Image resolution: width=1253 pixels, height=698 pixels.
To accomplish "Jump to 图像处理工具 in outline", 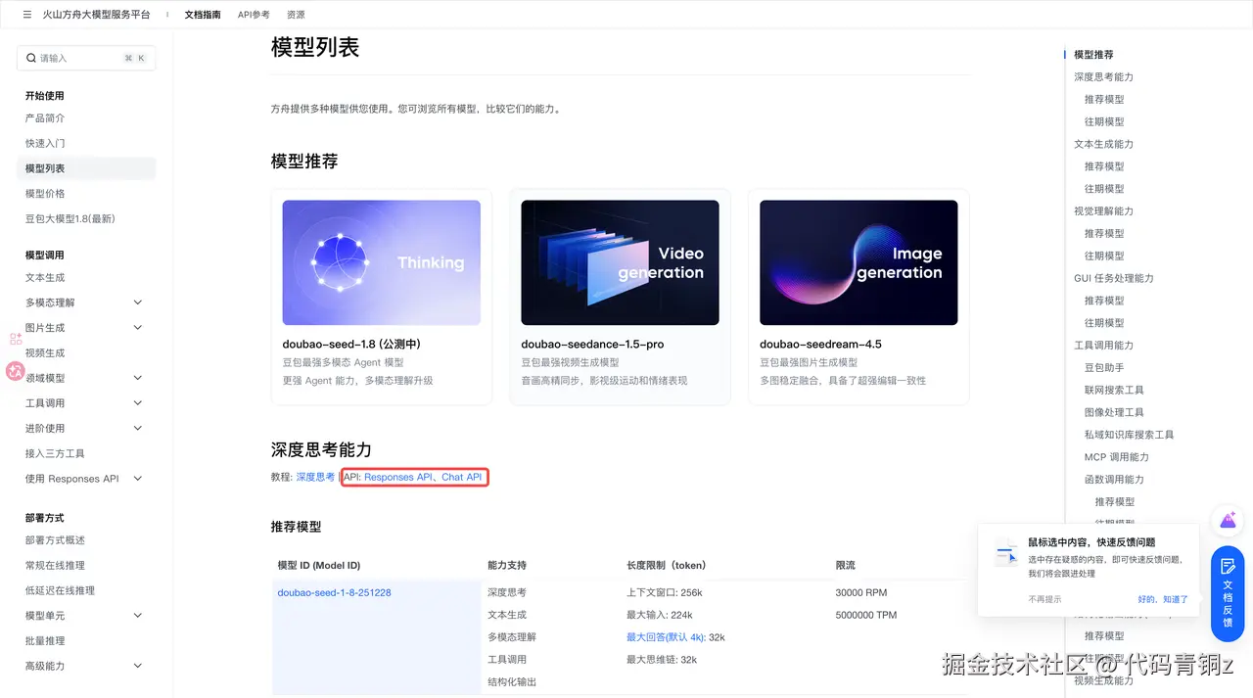I will (1114, 412).
